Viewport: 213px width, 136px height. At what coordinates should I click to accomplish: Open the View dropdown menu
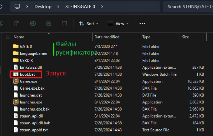[118, 24]
